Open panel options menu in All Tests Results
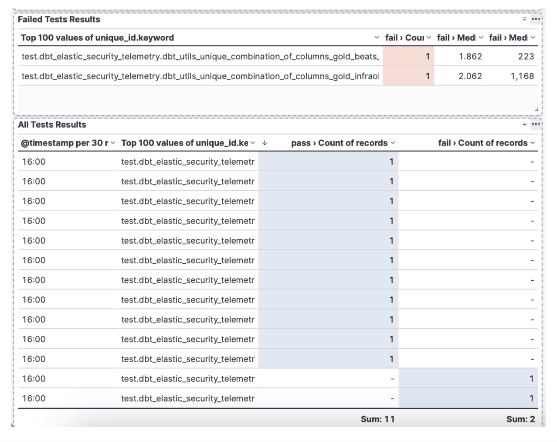The image size is (557, 442). coord(536,124)
